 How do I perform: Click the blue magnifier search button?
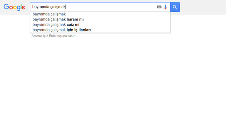tap(175, 7)
